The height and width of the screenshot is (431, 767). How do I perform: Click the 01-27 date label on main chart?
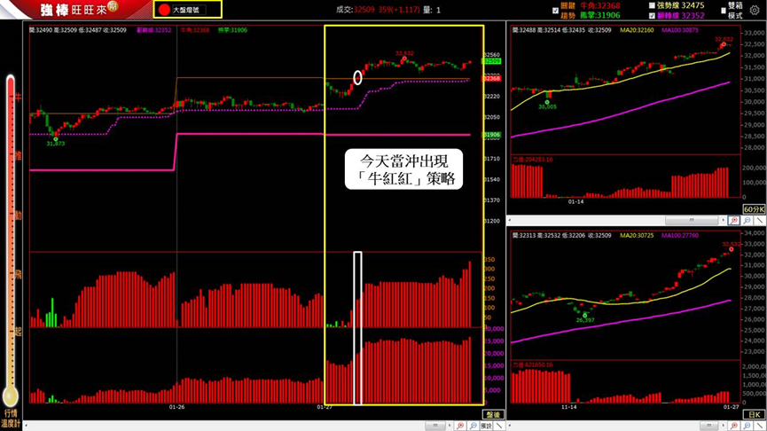pos(324,407)
